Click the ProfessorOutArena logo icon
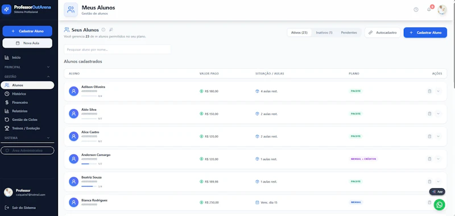 [x=6, y=9]
